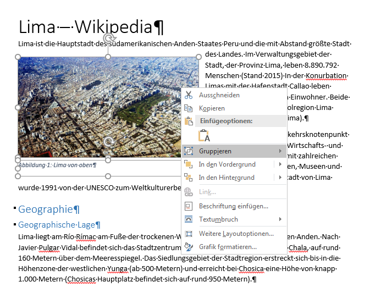The image size is (370, 287).
Task: Click the scissors icon beside Ausschneiden
Action: [x=189, y=95]
